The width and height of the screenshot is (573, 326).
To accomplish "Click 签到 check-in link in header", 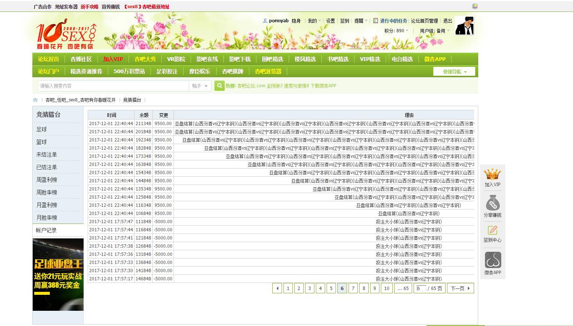I will tap(345, 21).
